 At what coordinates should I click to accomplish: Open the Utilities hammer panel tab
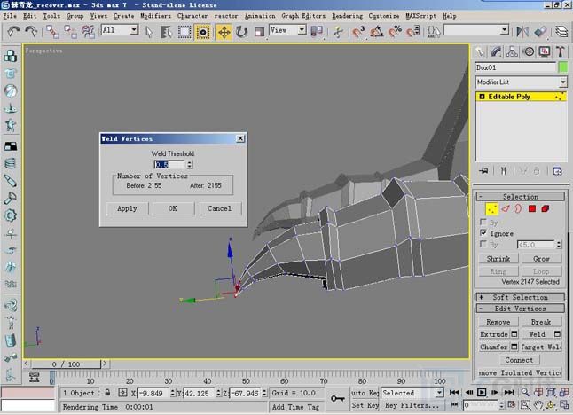tap(561, 51)
